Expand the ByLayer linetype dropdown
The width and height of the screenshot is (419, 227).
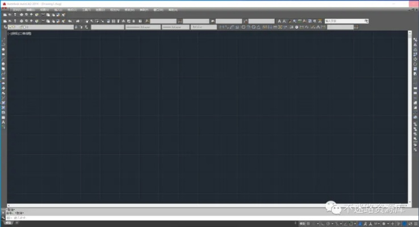[x=142, y=27]
